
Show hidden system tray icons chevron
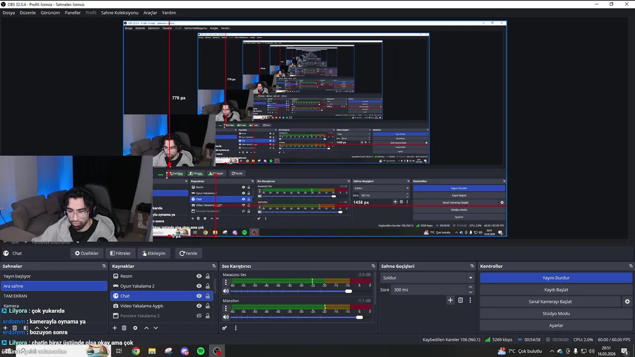coord(552,351)
